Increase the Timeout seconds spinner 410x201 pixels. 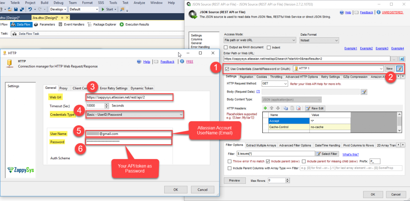[107, 104]
